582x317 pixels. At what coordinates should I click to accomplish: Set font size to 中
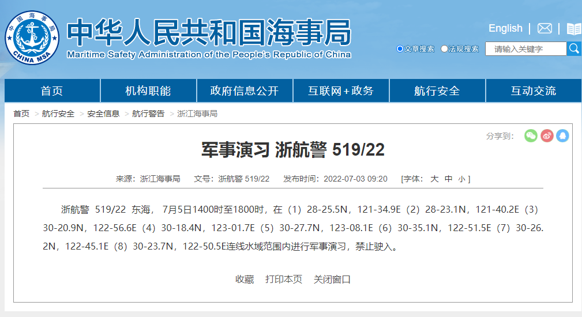pyautogui.click(x=449, y=179)
